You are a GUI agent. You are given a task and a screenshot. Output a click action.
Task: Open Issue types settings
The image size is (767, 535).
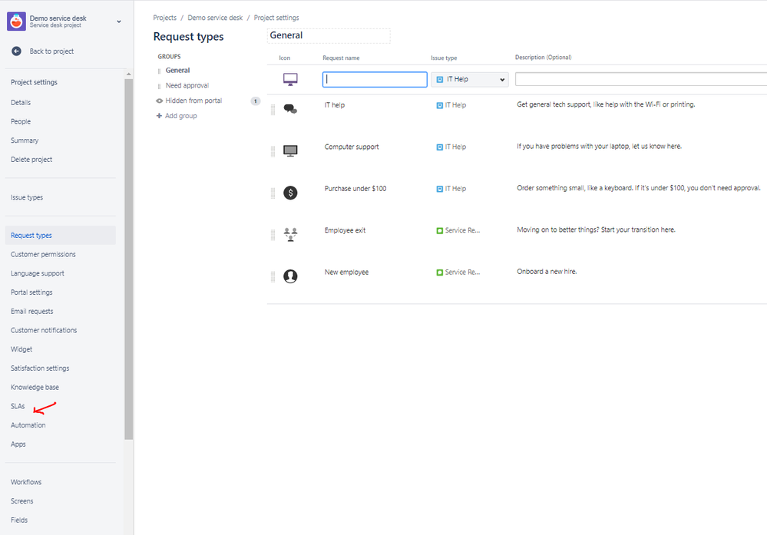[x=27, y=197]
